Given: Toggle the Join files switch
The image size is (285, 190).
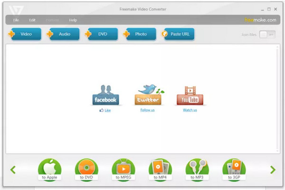Looking at the screenshot, I should 267,35.
